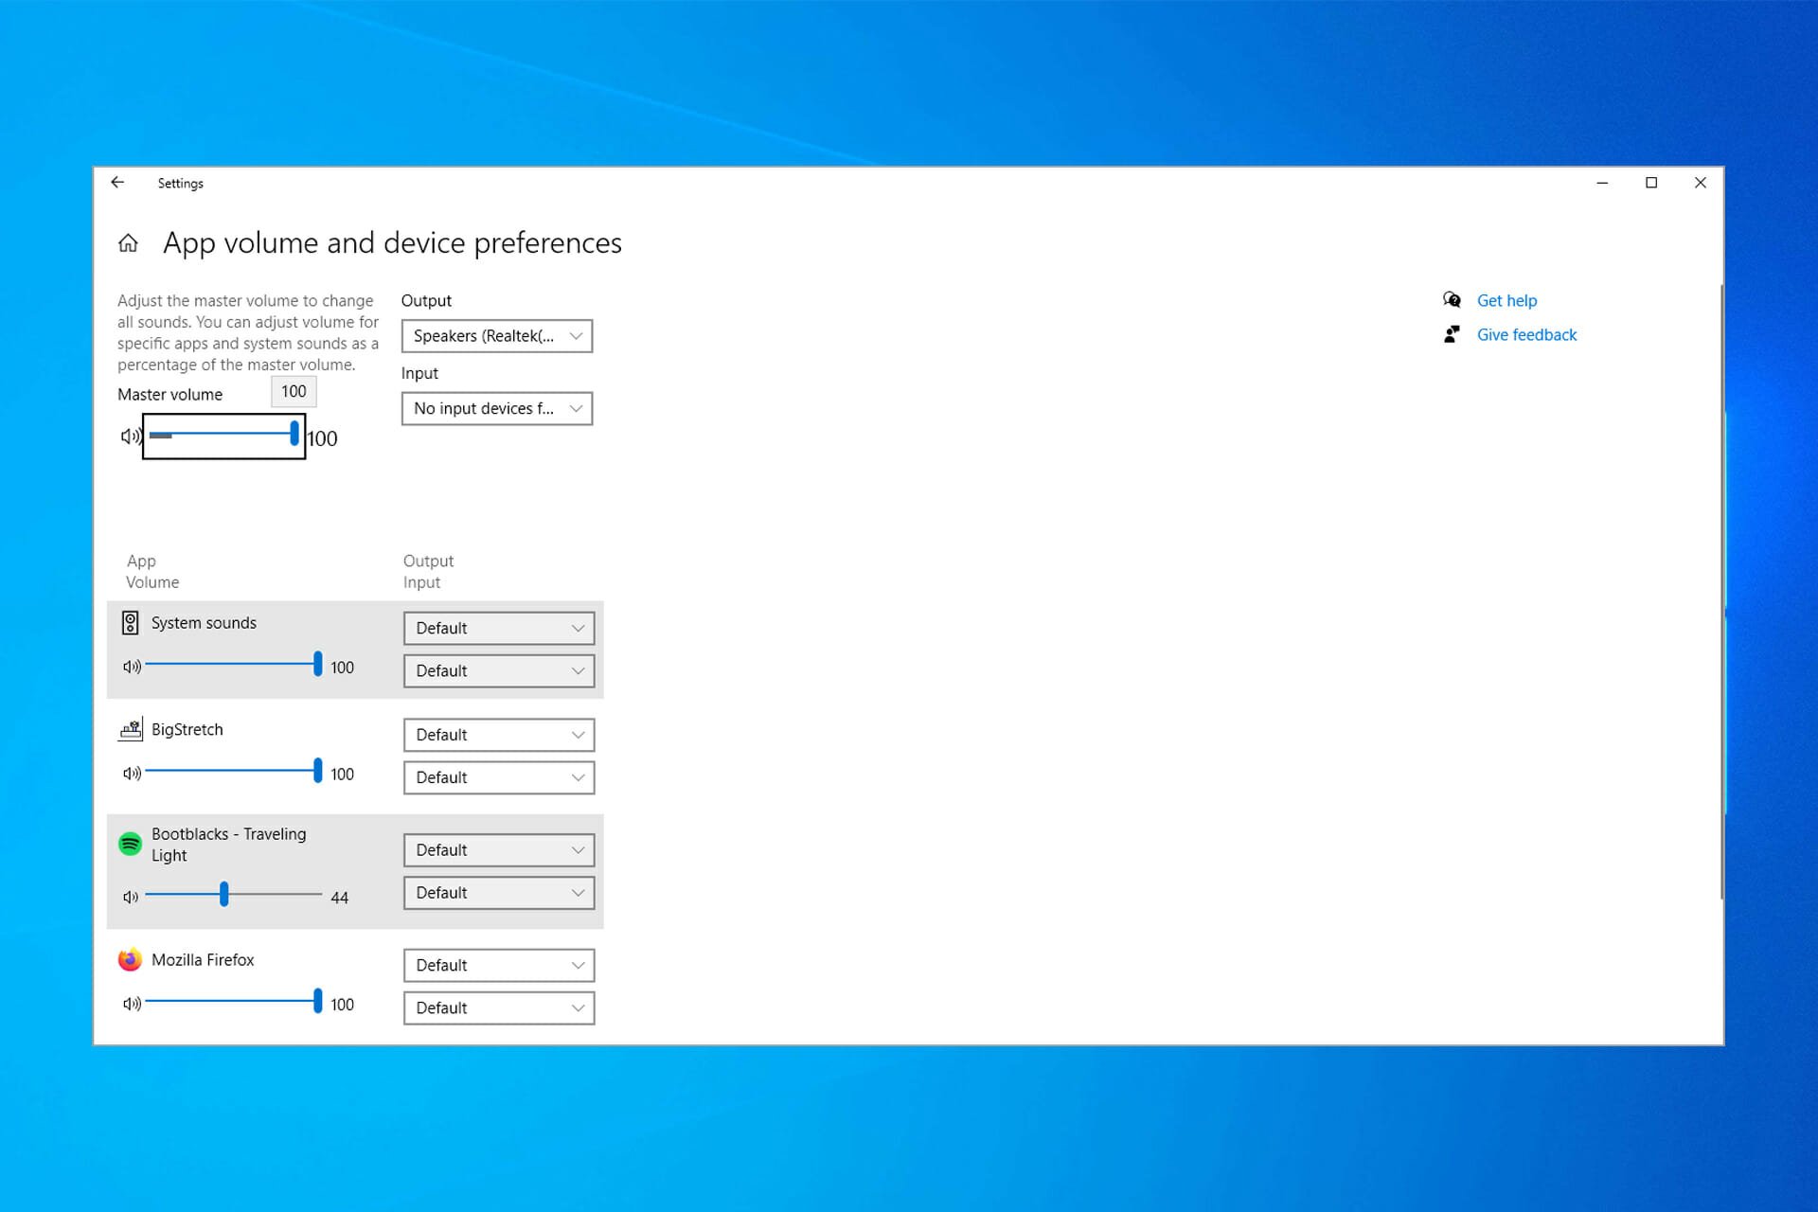1818x1212 pixels.
Task: Open BigStretch output Default dropdown
Action: click(x=499, y=736)
